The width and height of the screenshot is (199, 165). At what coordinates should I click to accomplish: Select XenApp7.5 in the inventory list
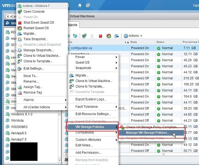pyautogui.click(x=19, y=139)
